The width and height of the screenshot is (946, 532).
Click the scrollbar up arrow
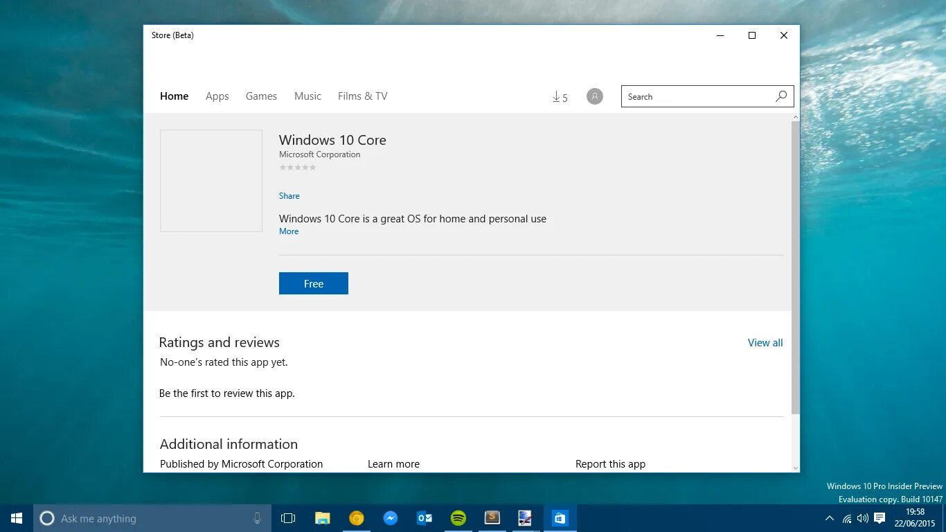796,117
